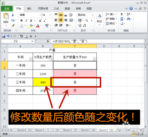This screenshot has width=148, height=137.
Task: Click the 插入 cells button
Action: coord(111,14)
